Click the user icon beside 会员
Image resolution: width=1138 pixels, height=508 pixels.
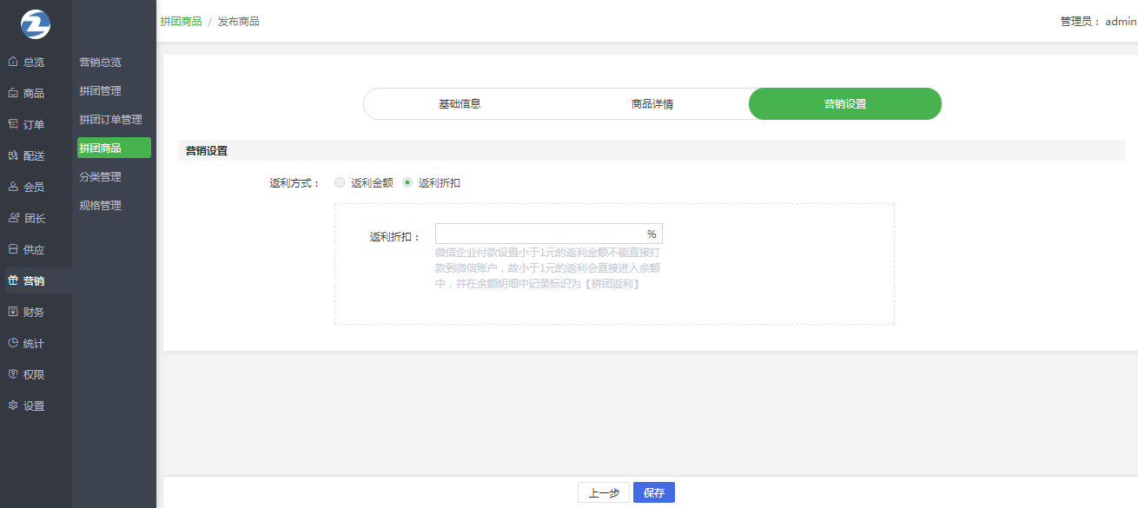pos(12,187)
